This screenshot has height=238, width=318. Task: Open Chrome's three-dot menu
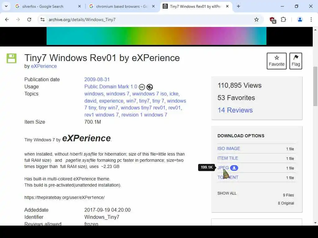coord(311,20)
